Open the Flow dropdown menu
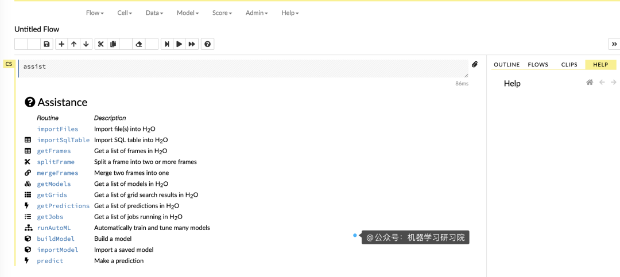This screenshot has width=620, height=277. 95,13
